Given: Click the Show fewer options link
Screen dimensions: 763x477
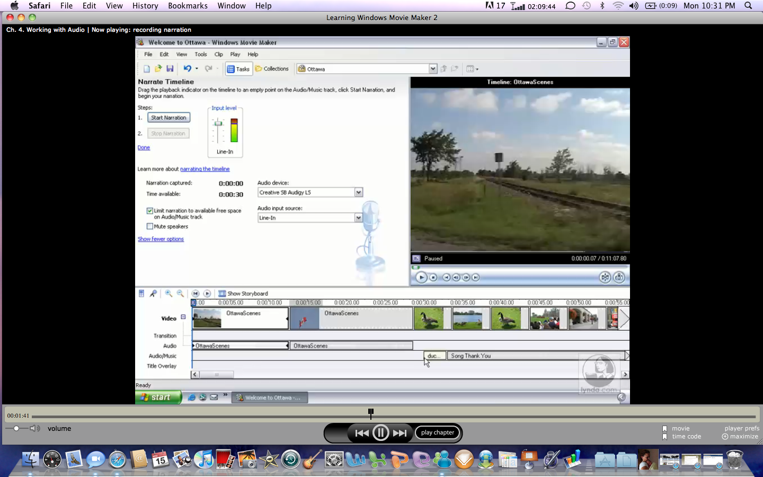Looking at the screenshot, I should pyautogui.click(x=161, y=239).
